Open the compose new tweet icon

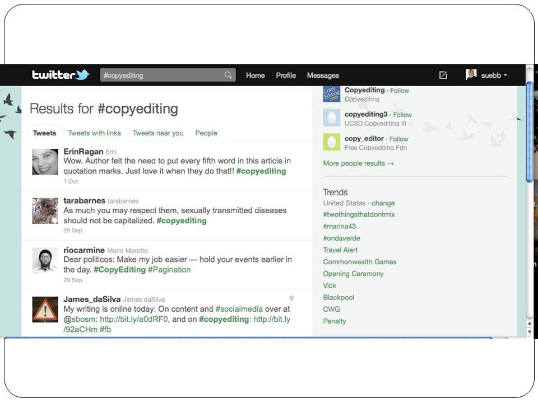(443, 75)
